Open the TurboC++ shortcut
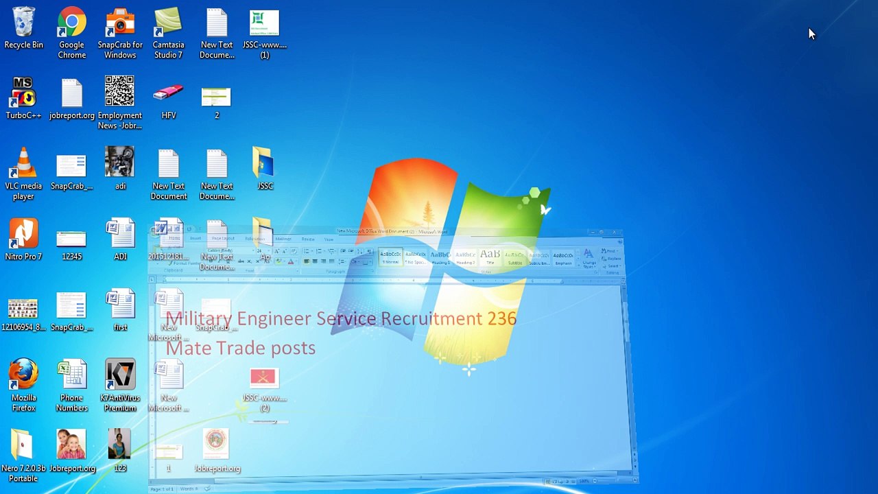 [23, 97]
